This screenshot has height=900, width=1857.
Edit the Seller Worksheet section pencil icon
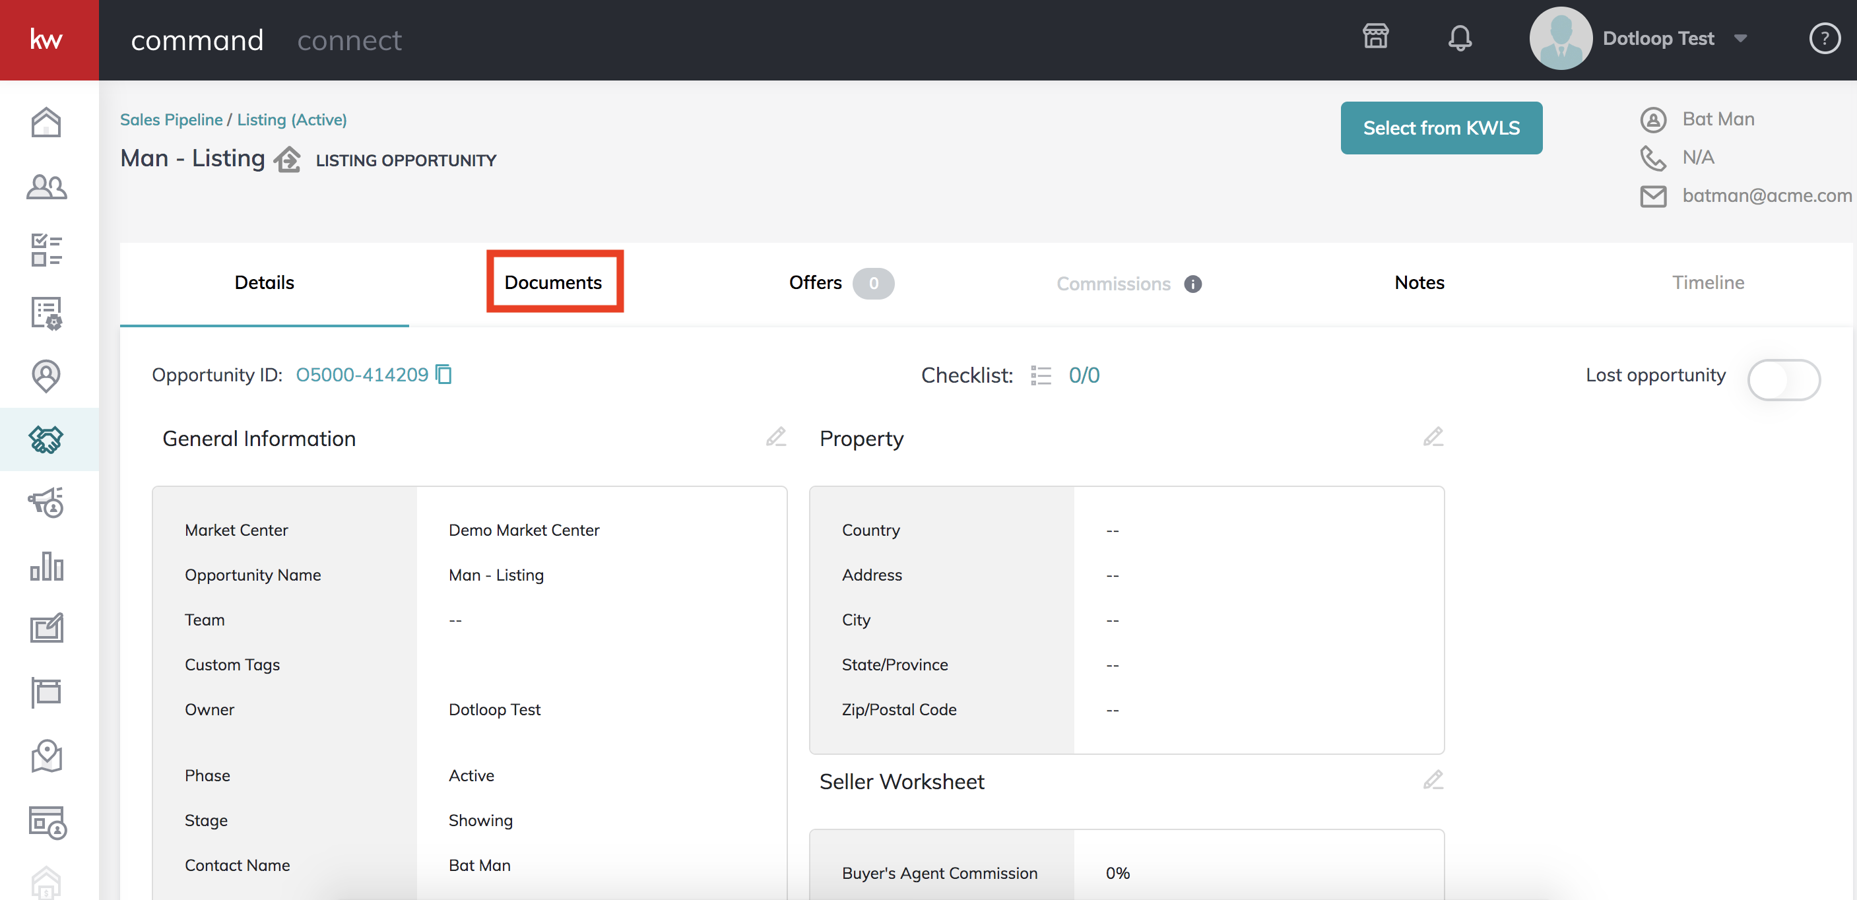(1433, 781)
